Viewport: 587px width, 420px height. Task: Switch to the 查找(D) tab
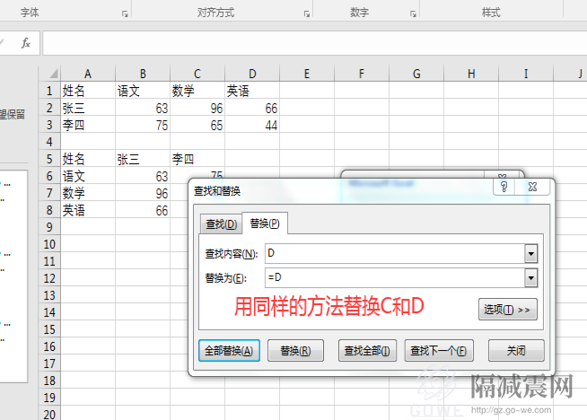click(222, 224)
